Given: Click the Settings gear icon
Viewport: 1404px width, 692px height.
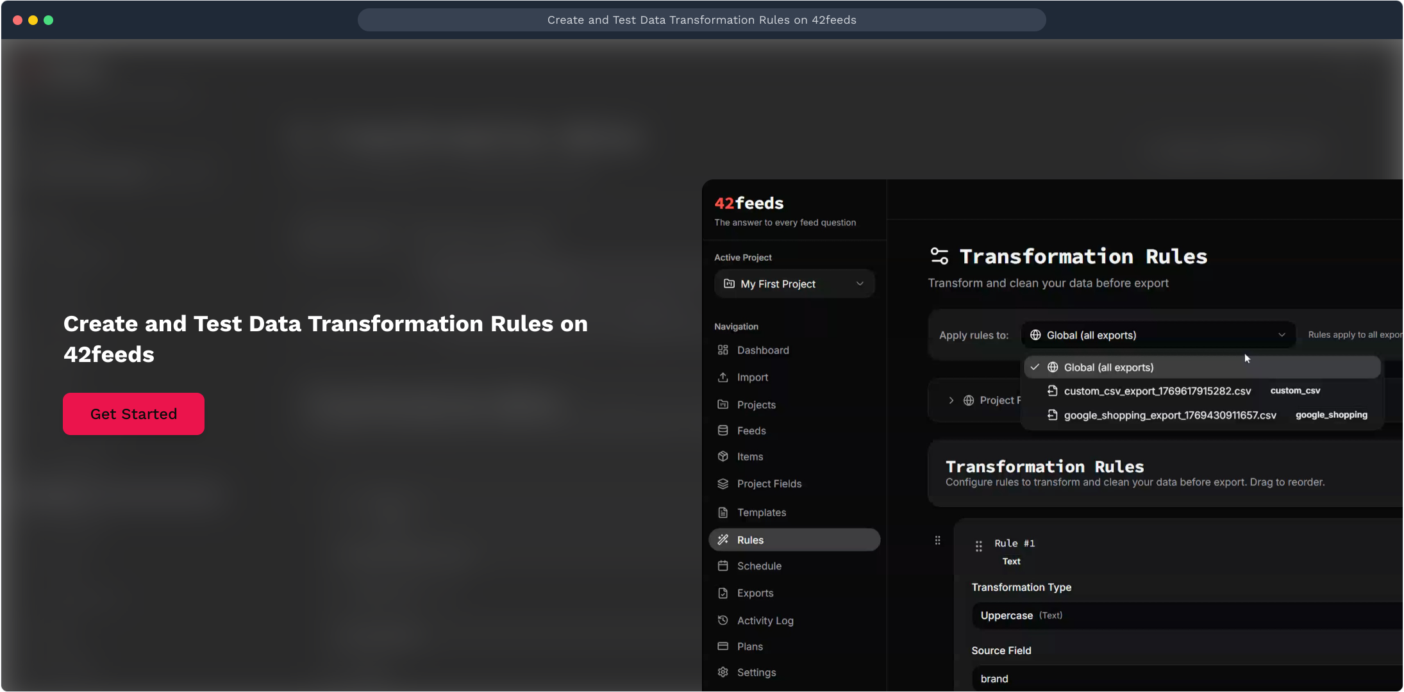Looking at the screenshot, I should [723, 672].
